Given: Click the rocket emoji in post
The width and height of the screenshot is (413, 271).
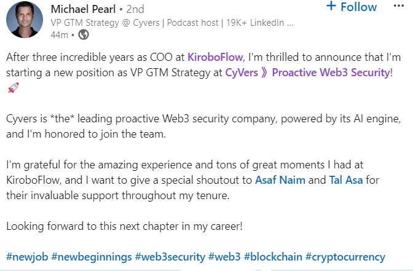Looking at the screenshot, I should coord(12,88).
